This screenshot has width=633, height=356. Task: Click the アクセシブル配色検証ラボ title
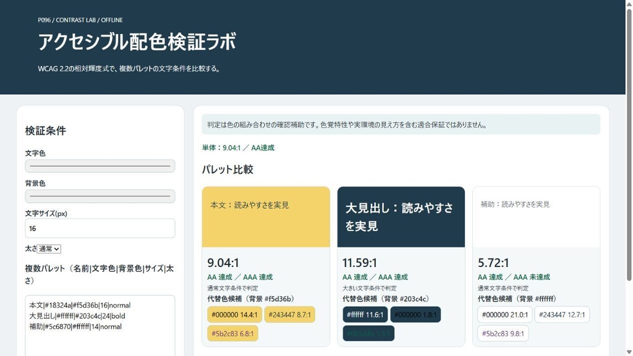(x=137, y=41)
